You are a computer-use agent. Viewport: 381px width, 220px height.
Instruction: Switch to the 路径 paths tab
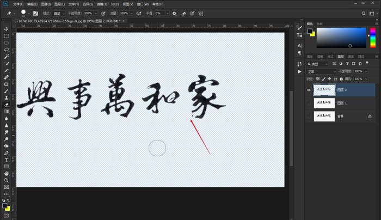point(361,57)
